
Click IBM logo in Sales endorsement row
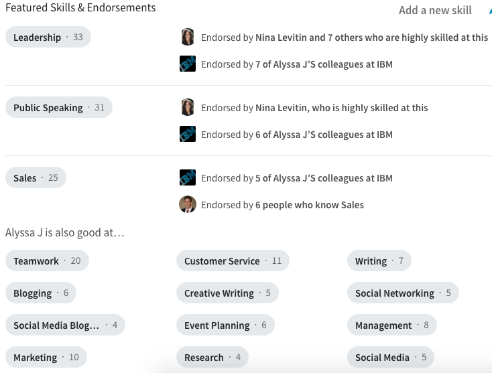188,178
